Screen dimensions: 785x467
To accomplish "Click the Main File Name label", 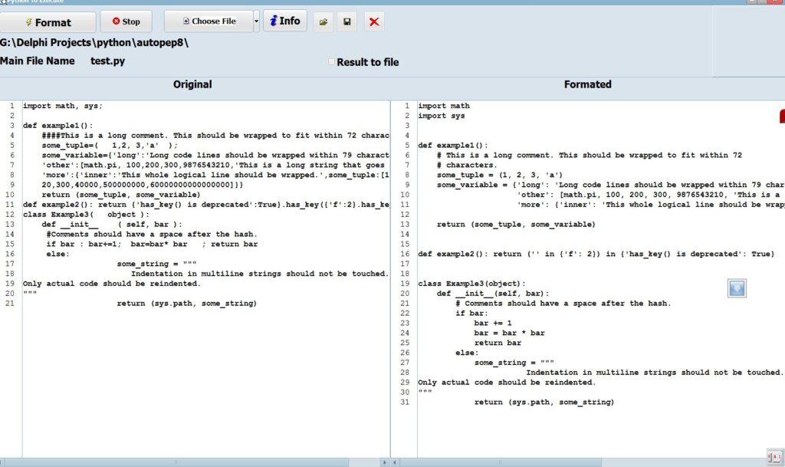I will (38, 61).
